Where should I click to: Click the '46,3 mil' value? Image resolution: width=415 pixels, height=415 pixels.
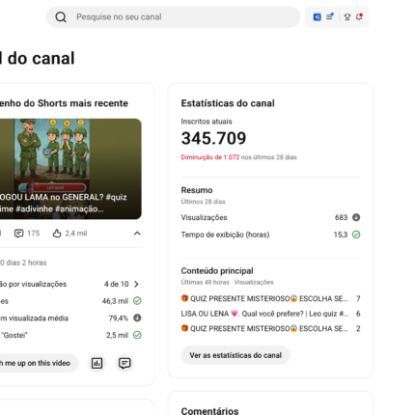point(115,301)
